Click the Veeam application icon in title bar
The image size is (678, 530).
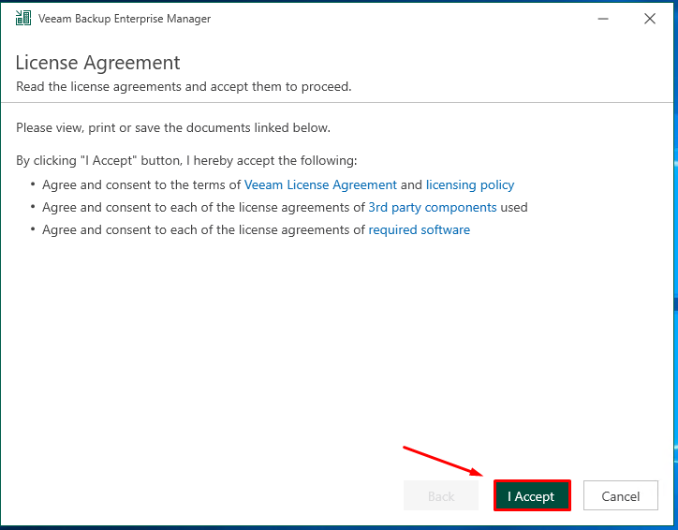coord(23,19)
